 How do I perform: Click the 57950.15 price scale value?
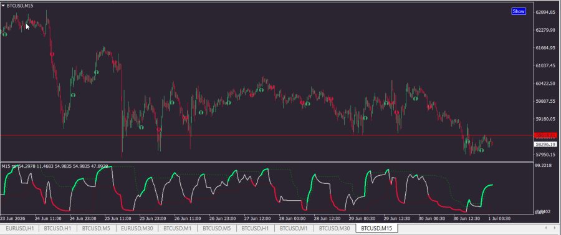coord(545,155)
